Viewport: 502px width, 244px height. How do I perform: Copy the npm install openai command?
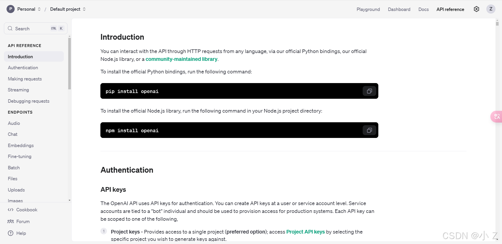369,130
